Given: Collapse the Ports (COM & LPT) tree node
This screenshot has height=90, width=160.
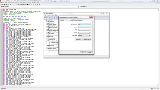Looking at the screenshot, I should click(x=47, y=41).
